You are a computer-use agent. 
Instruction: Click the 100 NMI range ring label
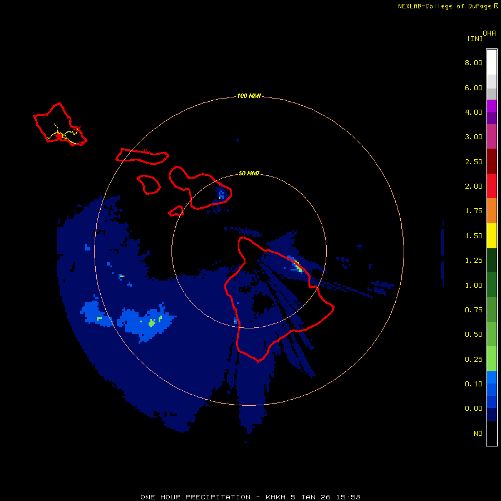[249, 96]
